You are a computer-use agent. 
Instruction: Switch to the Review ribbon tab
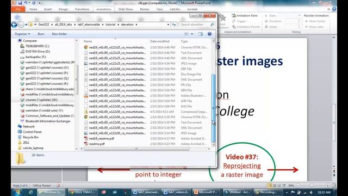145,9
